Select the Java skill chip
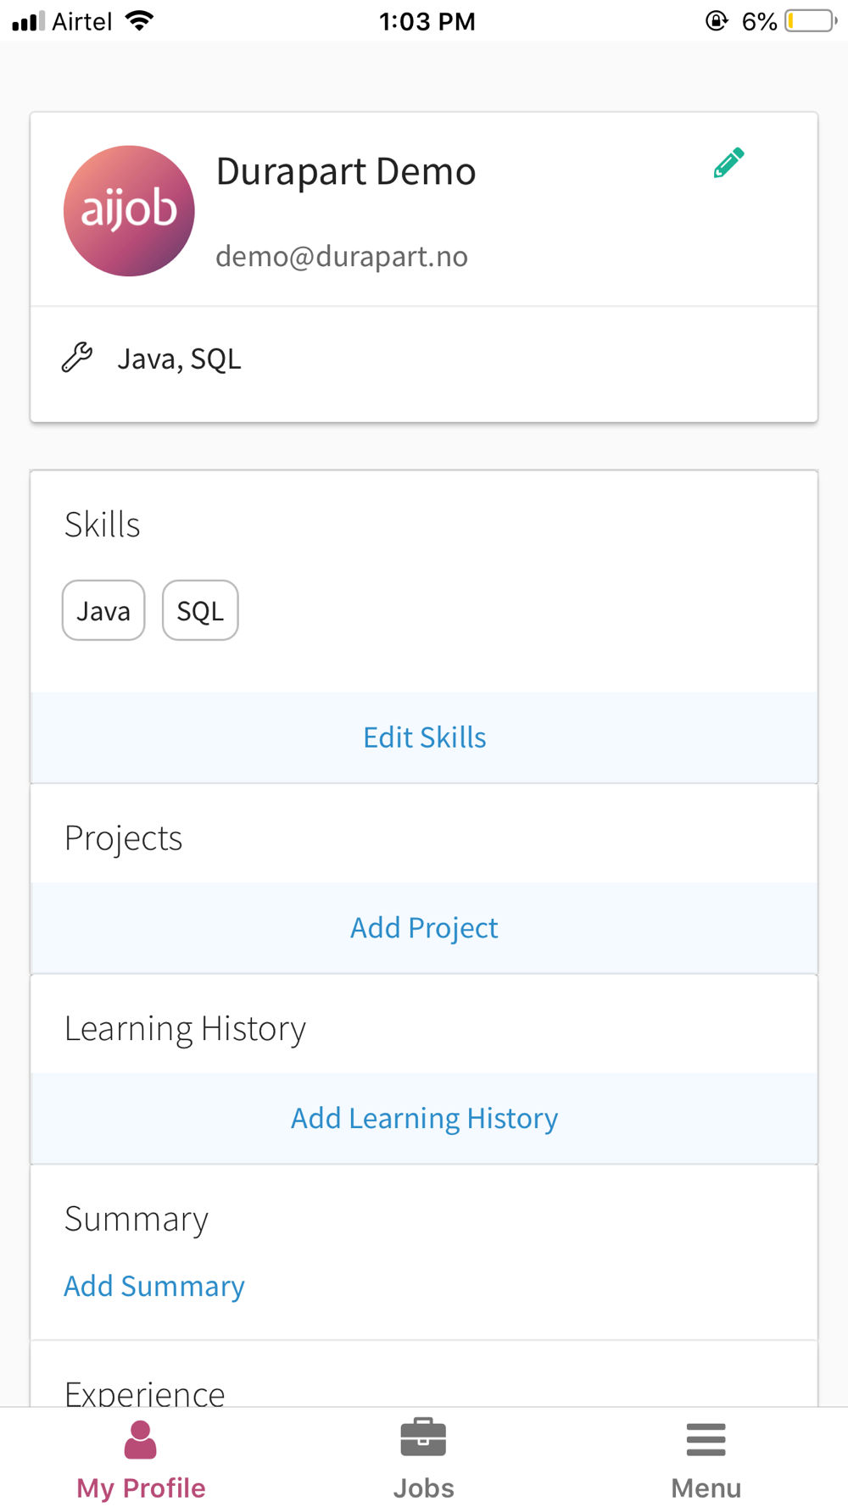This screenshot has width=848, height=1507. click(x=103, y=610)
